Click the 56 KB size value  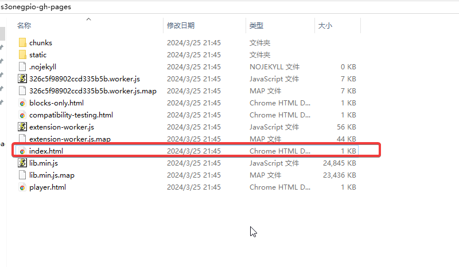[x=347, y=127]
